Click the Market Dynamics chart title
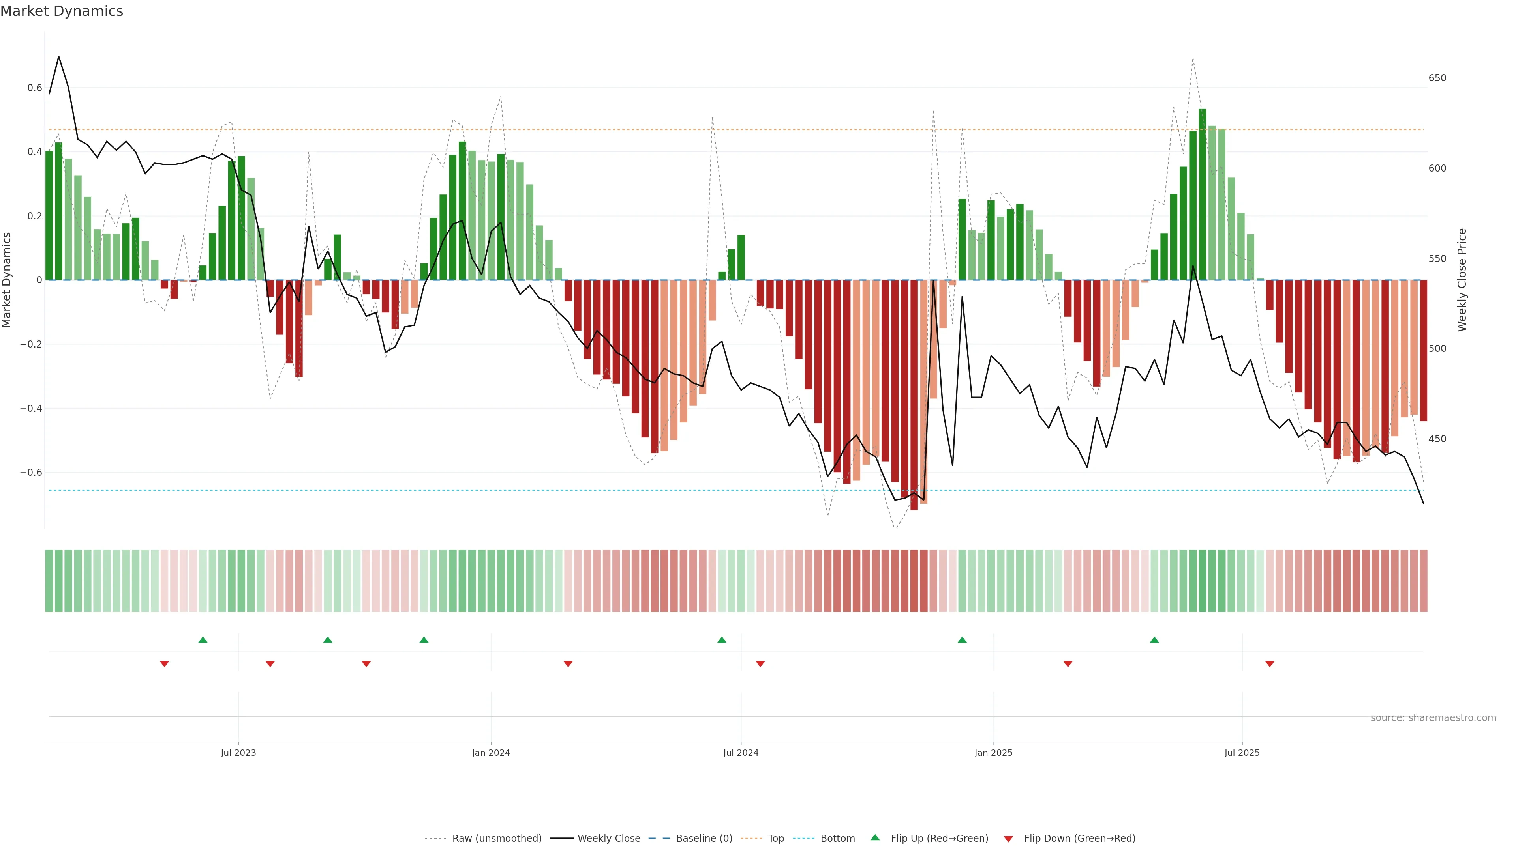1516x852 pixels. click(62, 11)
